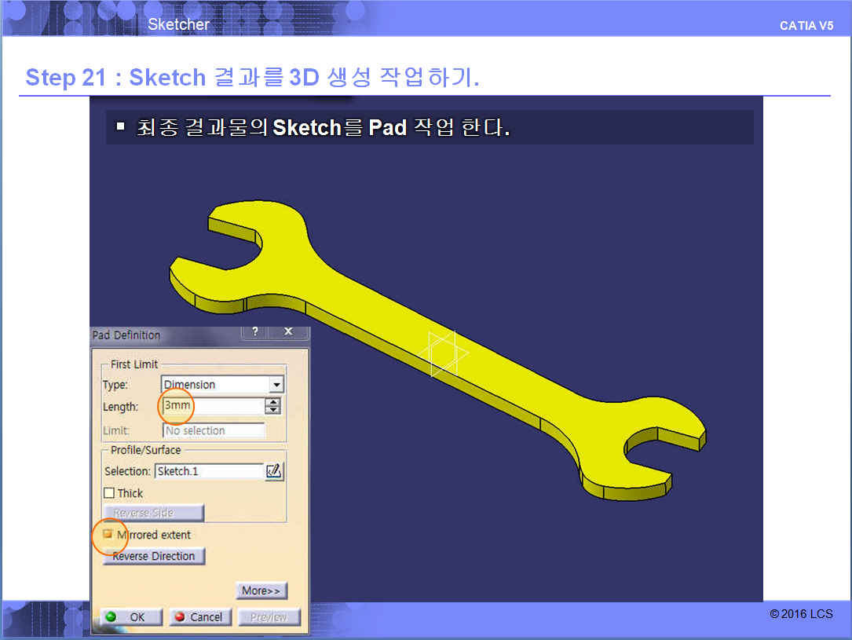The image size is (852, 640).
Task: Click the white star sketch marker on wrench
Action: (x=443, y=354)
